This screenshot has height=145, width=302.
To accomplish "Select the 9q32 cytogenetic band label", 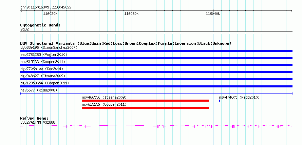I will pyautogui.click(x=24, y=29).
